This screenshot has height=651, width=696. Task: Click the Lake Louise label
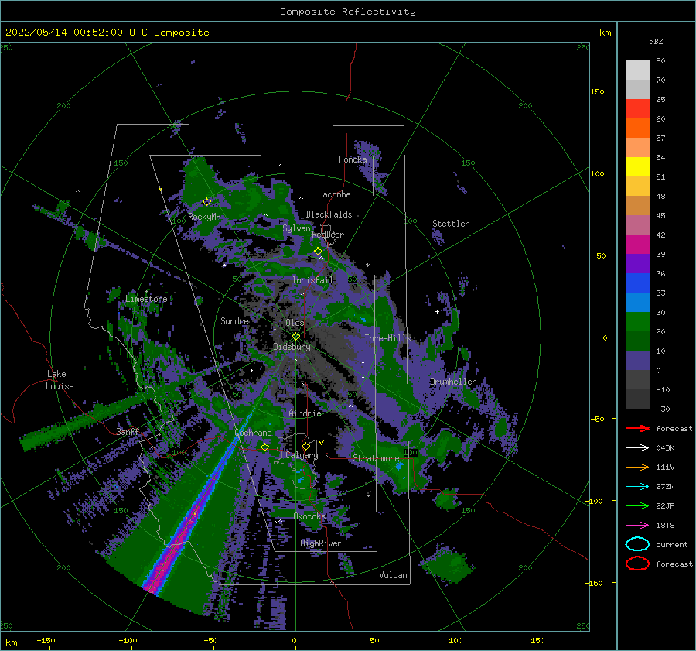(60, 380)
